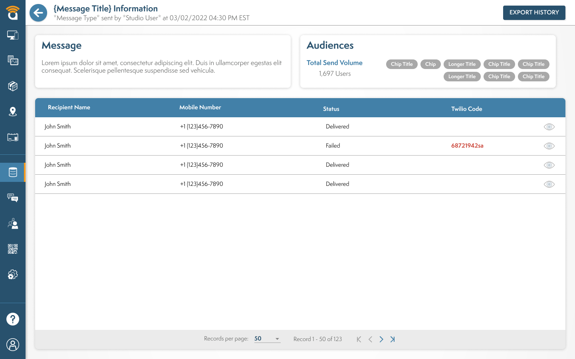
Task: Click the "Audiences" heading
Action: coord(330,45)
